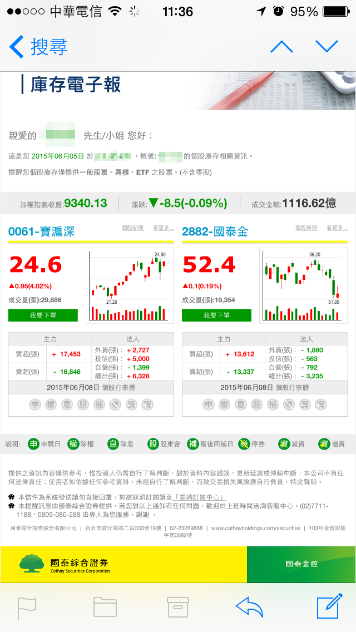Viewport: 356px width, 632px height.
Task: Tap 權 calendar icon for 0061-寶滬深
Action: click(x=51, y=404)
